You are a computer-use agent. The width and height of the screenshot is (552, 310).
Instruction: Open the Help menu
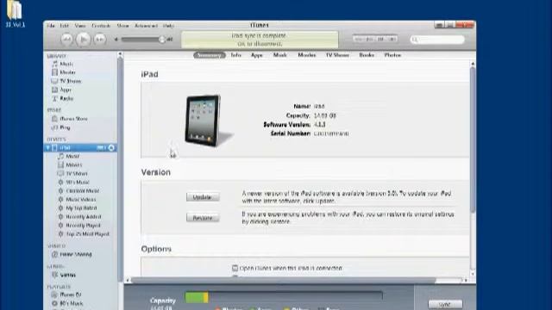point(169,26)
